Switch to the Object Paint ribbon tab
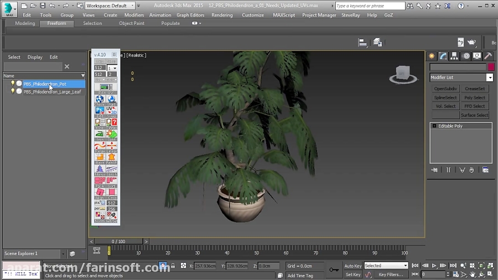This screenshot has height=280, width=498. [x=132, y=23]
